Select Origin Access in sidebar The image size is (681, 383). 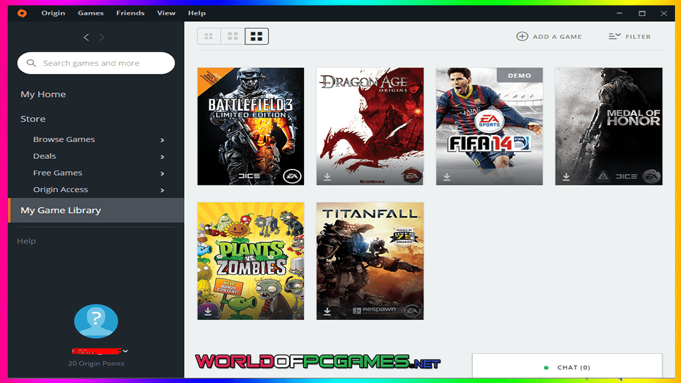tap(61, 190)
